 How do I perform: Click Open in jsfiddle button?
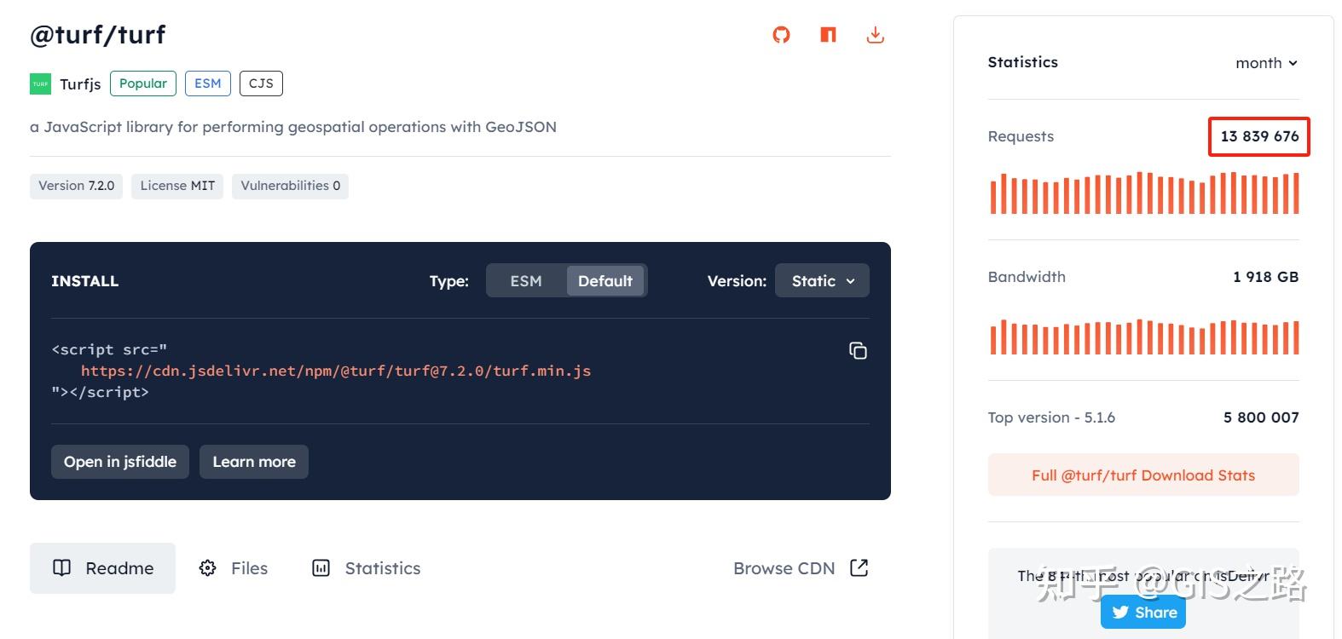click(x=120, y=462)
